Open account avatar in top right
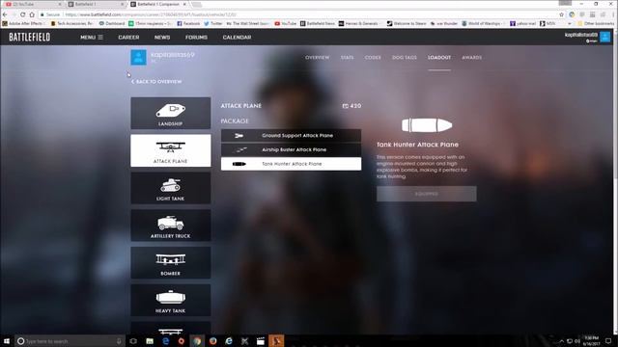Image resolution: width=618 pixels, height=347 pixels. (x=605, y=37)
